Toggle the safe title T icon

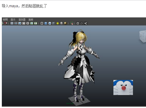pyautogui.click(x=35, y=23)
